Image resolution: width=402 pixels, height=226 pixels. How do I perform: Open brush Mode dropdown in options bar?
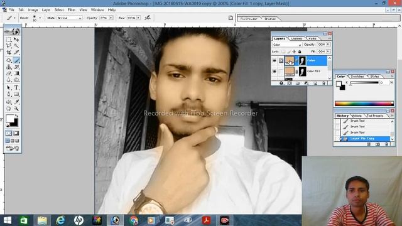tap(70, 18)
